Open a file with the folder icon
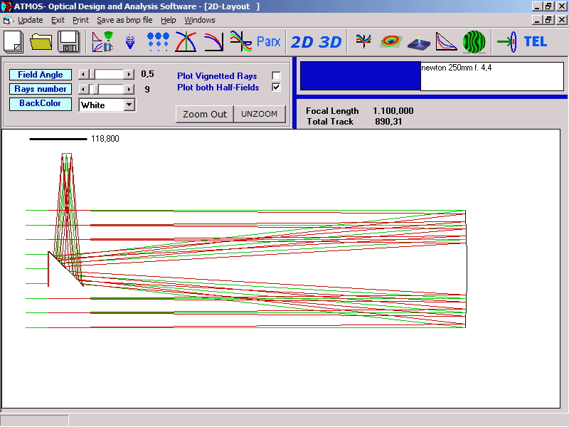 (42, 41)
